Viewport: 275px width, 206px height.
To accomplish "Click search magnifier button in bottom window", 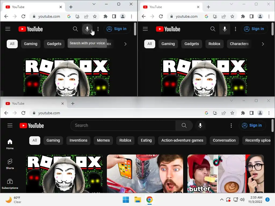I will coord(184,126).
